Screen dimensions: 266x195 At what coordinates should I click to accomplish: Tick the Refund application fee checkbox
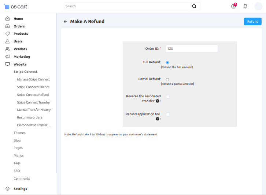[168, 115]
